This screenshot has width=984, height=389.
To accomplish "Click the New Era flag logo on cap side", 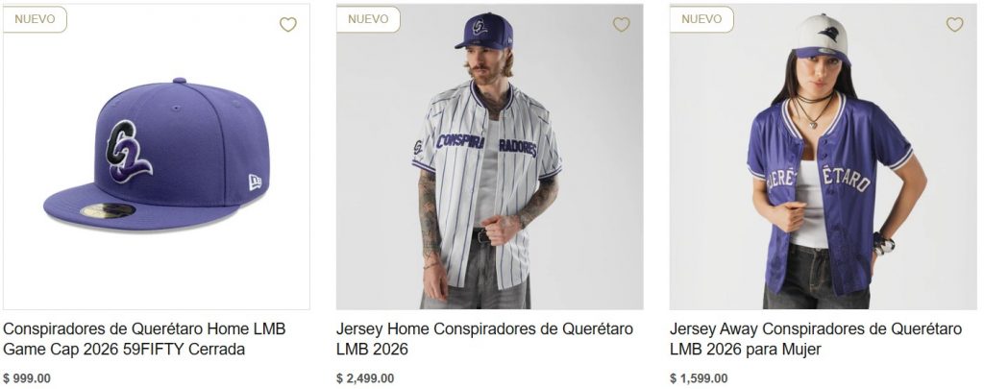I will click(255, 182).
